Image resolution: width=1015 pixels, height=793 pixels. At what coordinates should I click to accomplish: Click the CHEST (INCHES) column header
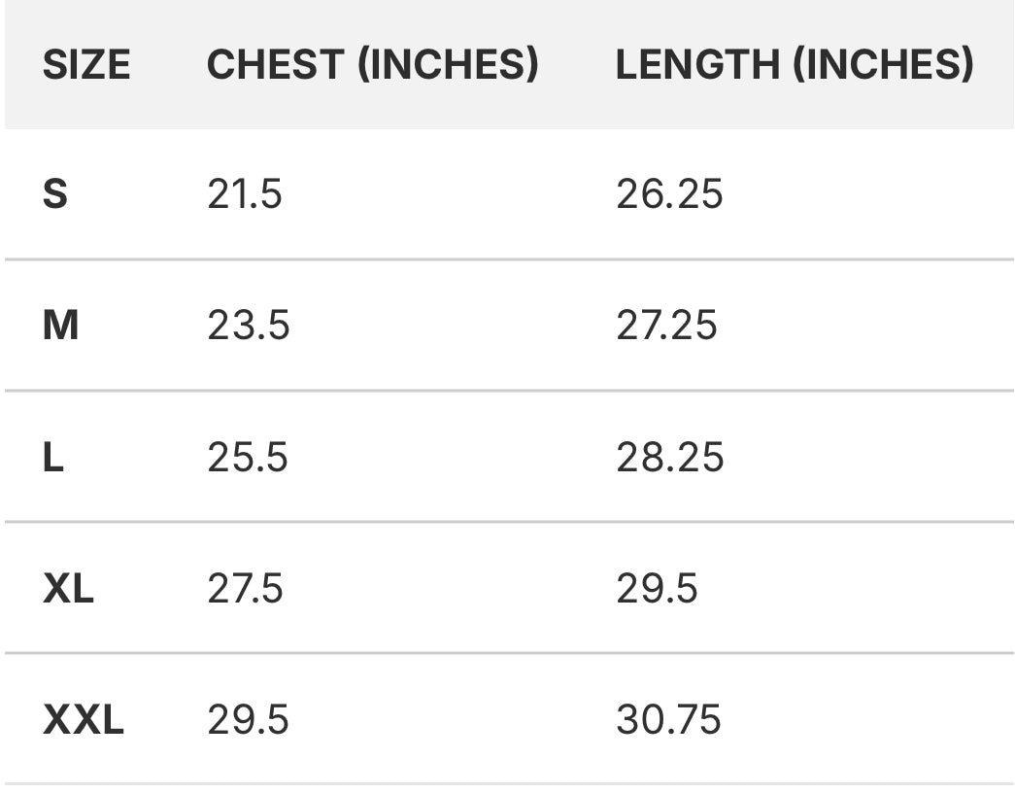point(372,65)
